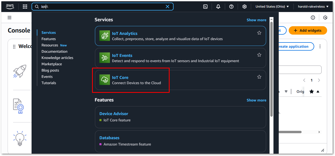Click the IoT Analytics service icon
Screen dimensions: 335x156
click(x=104, y=36)
